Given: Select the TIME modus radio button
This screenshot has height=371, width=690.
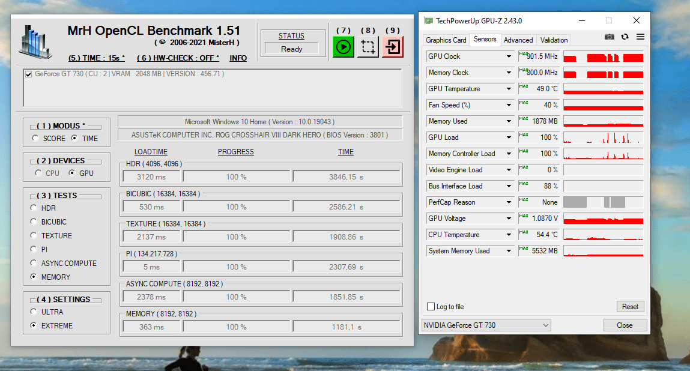Looking at the screenshot, I should (x=74, y=138).
